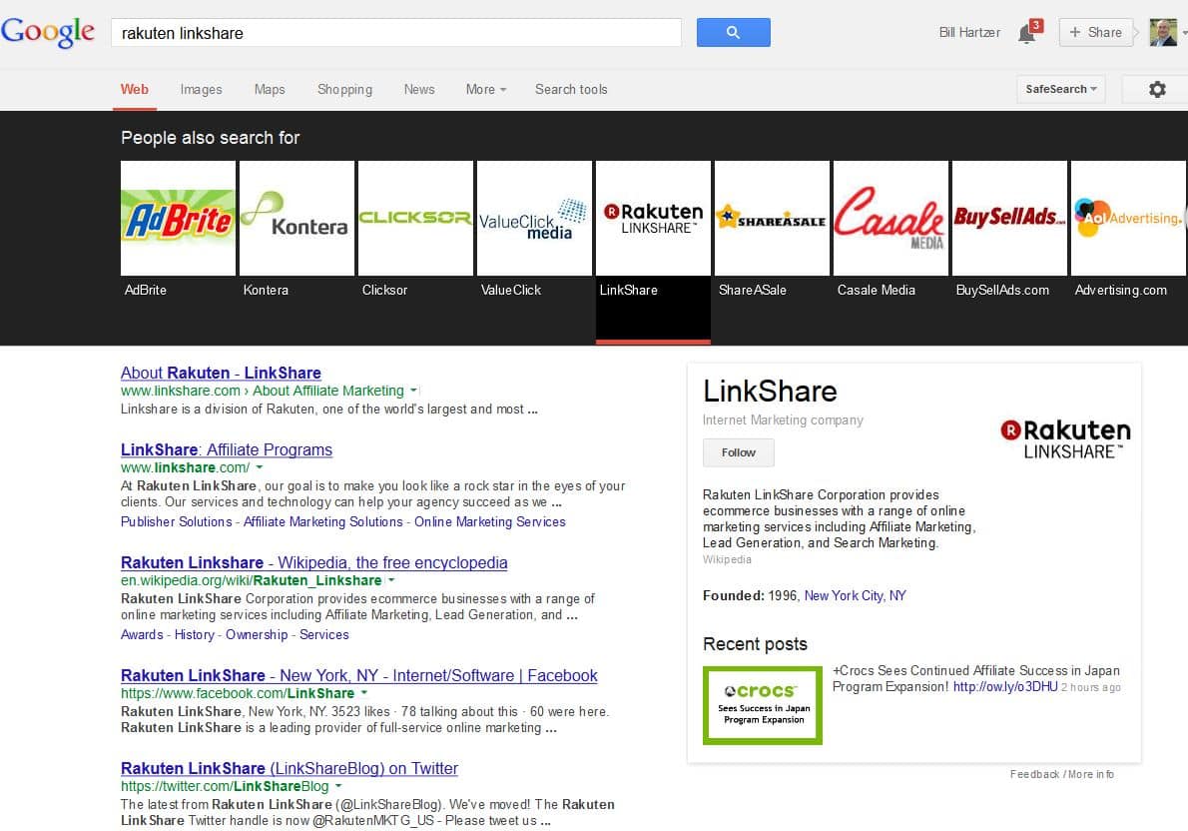1188x831 pixels.
Task: Open About Rakuten - LinkShare result
Action: click(x=221, y=373)
